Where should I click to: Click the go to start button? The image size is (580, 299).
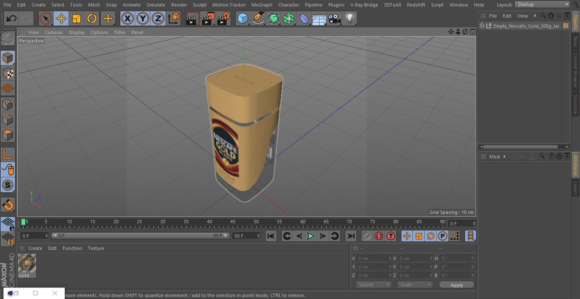pyautogui.click(x=271, y=236)
